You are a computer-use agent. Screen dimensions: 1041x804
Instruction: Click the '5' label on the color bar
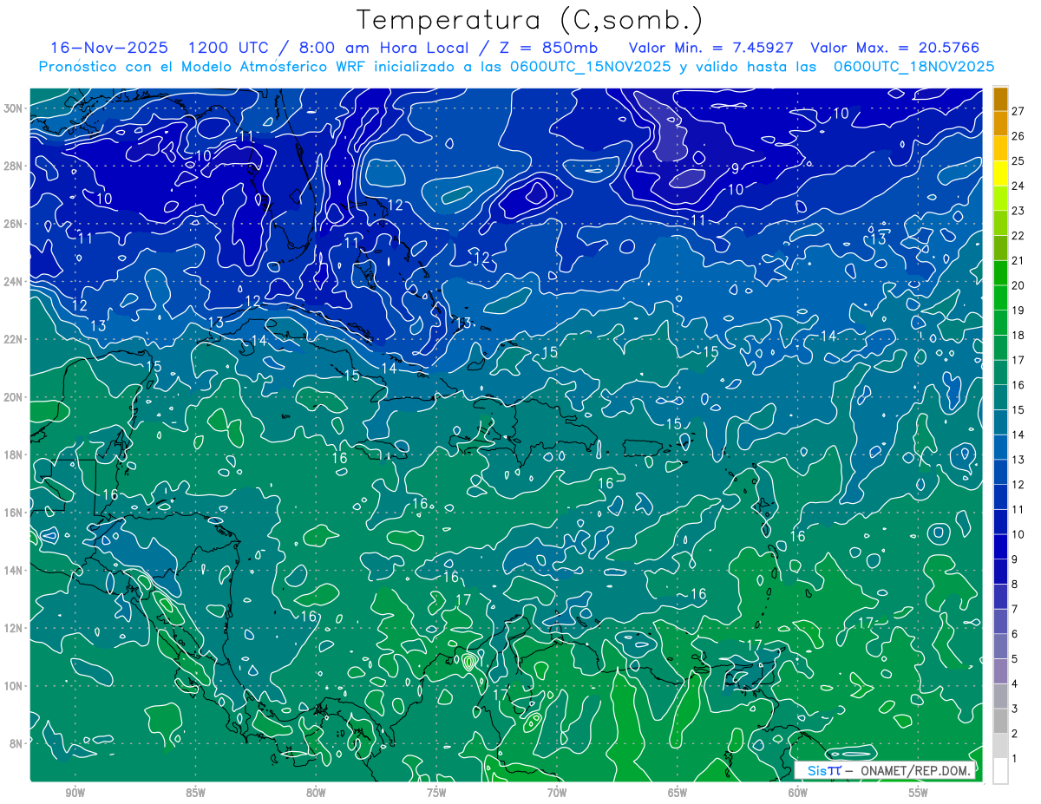click(x=1015, y=659)
